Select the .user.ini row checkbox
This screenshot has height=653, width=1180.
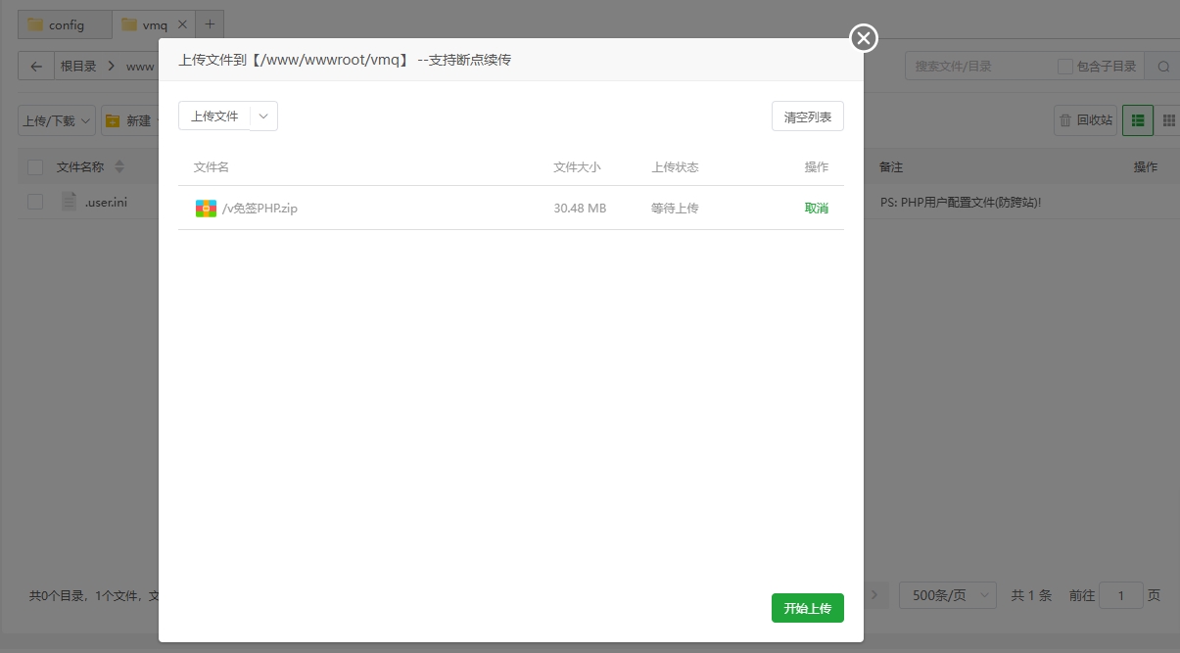35,201
